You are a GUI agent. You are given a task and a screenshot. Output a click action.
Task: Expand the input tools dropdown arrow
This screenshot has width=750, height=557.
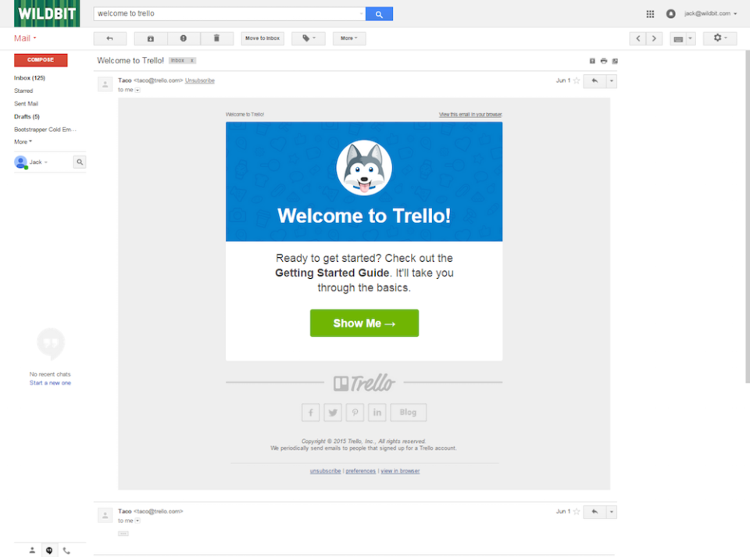pos(690,38)
